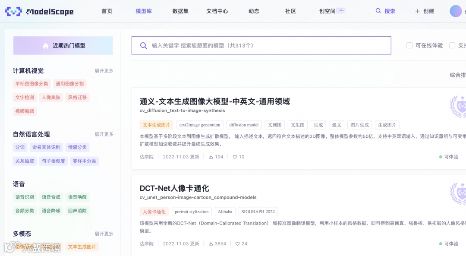Select the 命名实体识别 tag

click(x=46, y=147)
